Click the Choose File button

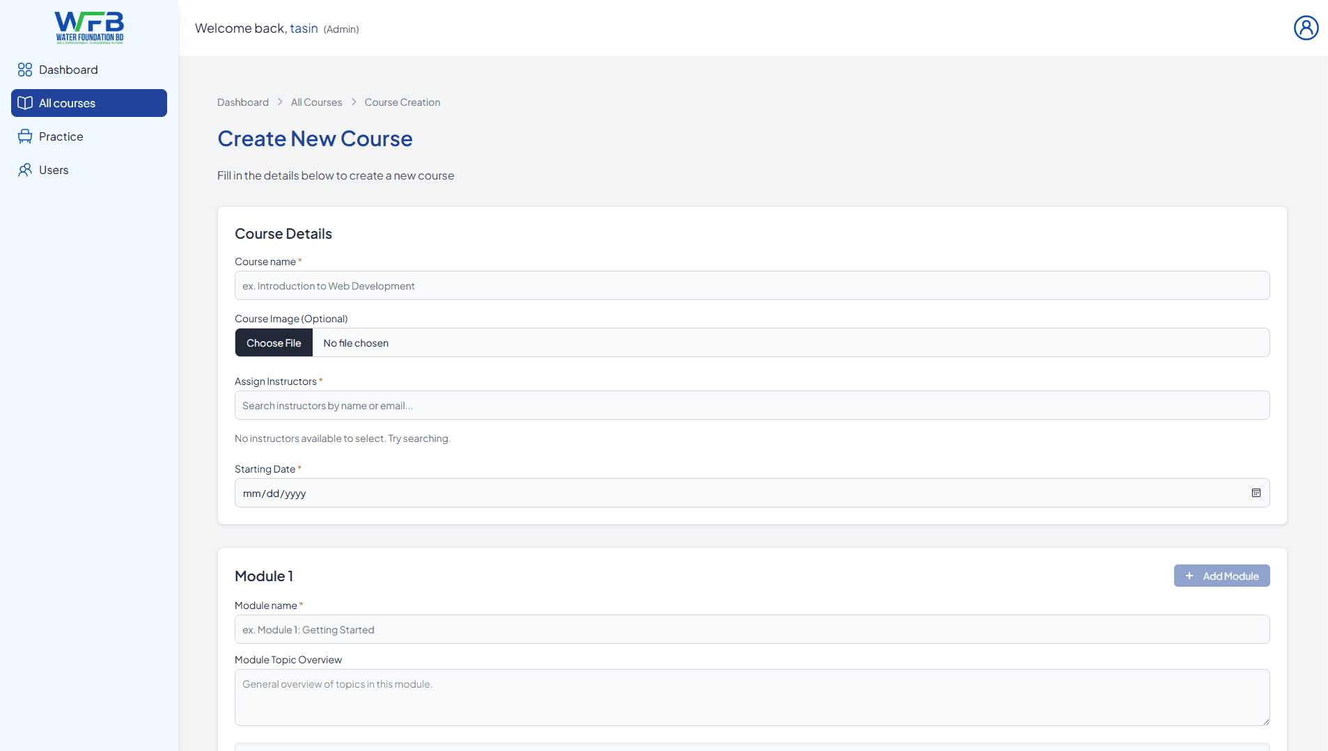coord(274,342)
